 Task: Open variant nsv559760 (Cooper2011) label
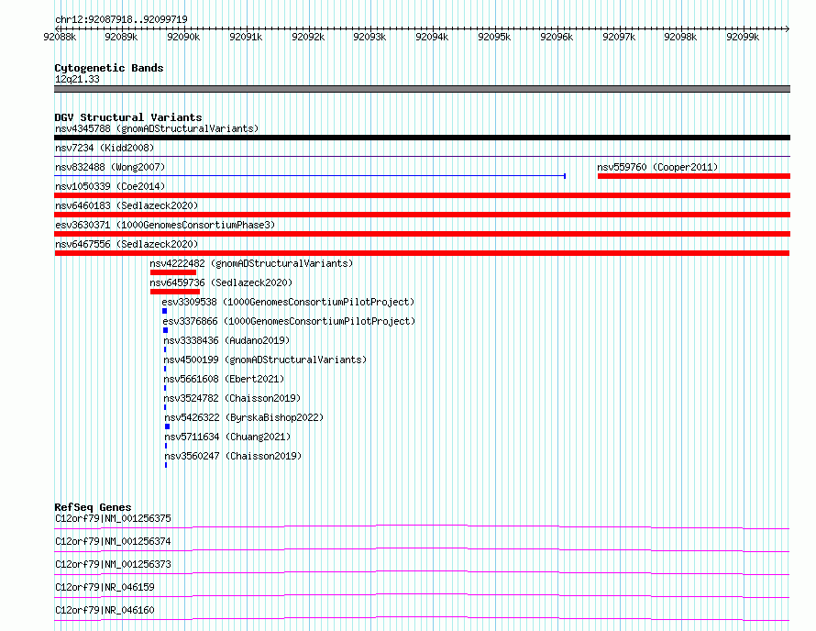[657, 167]
